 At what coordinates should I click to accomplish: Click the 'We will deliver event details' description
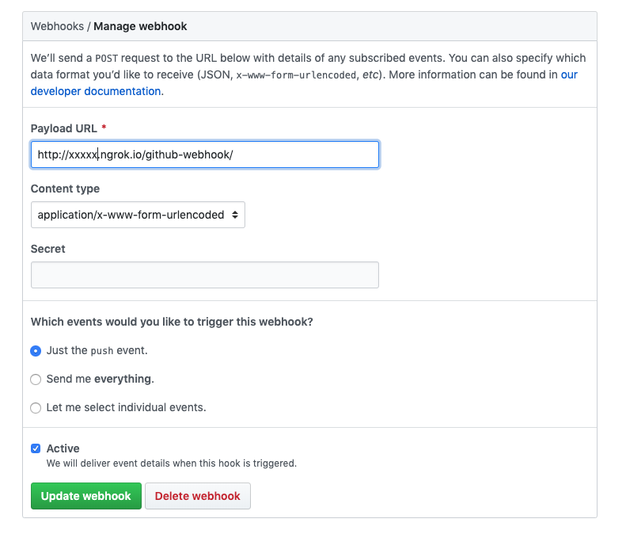(172, 463)
